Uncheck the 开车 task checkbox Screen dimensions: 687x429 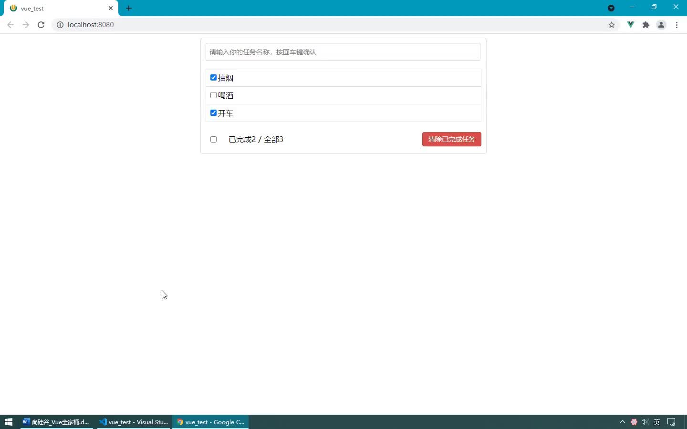click(x=213, y=113)
